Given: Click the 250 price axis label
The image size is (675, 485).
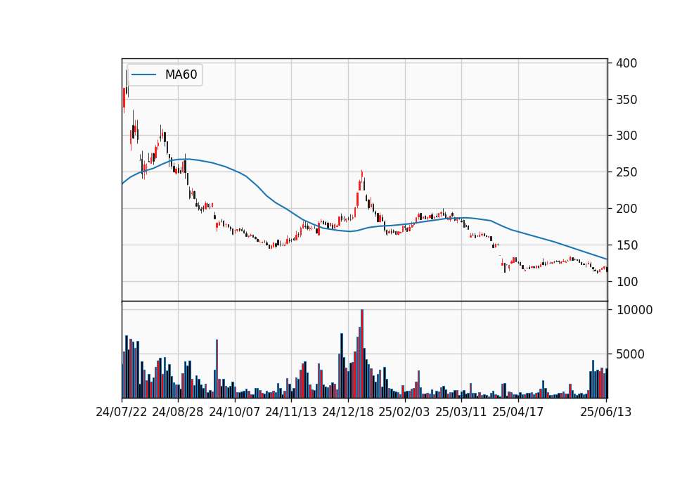Looking at the screenshot, I should pyautogui.click(x=626, y=172).
